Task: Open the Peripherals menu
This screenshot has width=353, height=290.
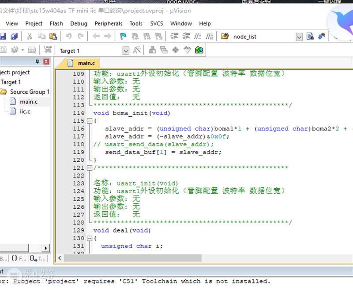Action: [109, 23]
